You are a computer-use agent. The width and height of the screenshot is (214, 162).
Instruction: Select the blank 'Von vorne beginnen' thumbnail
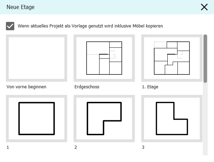(x=36, y=58)
